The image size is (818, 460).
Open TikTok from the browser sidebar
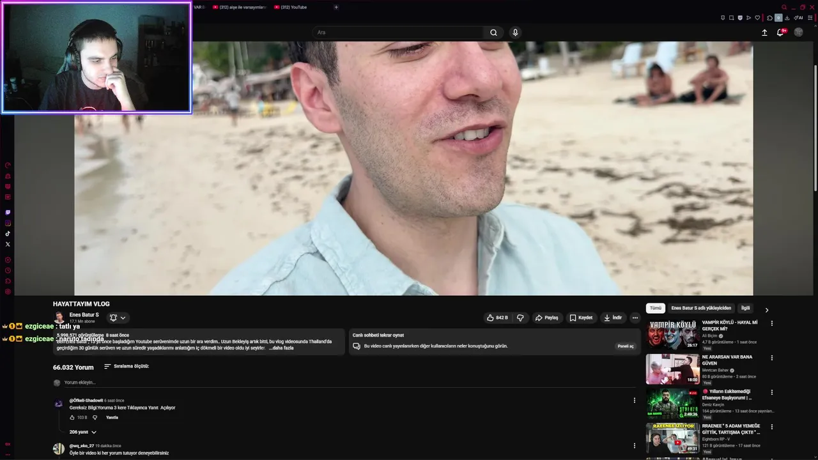coord(8,234)
